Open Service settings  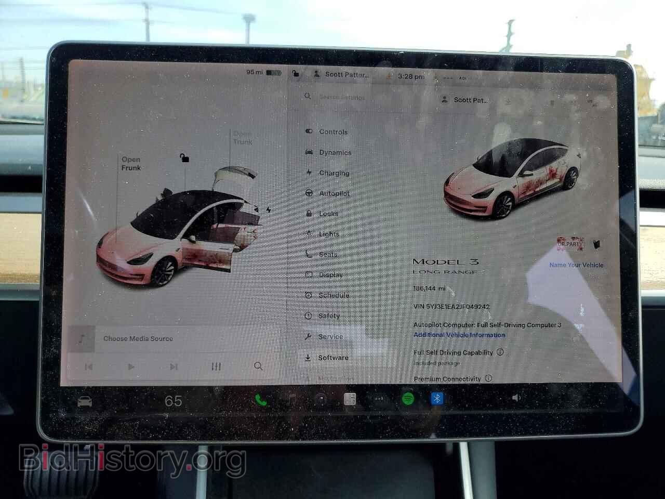coord(324,337)
